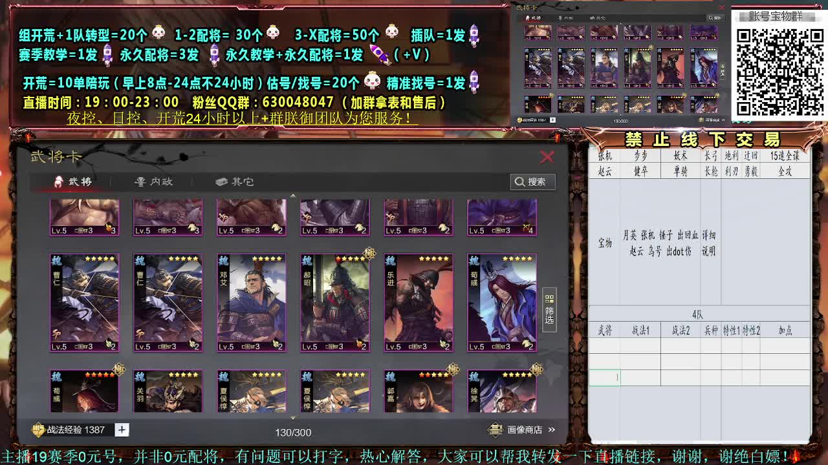Click the 张机 cell in spreadsheet
The image size is (828, 465).
click(x=605, y=156)
